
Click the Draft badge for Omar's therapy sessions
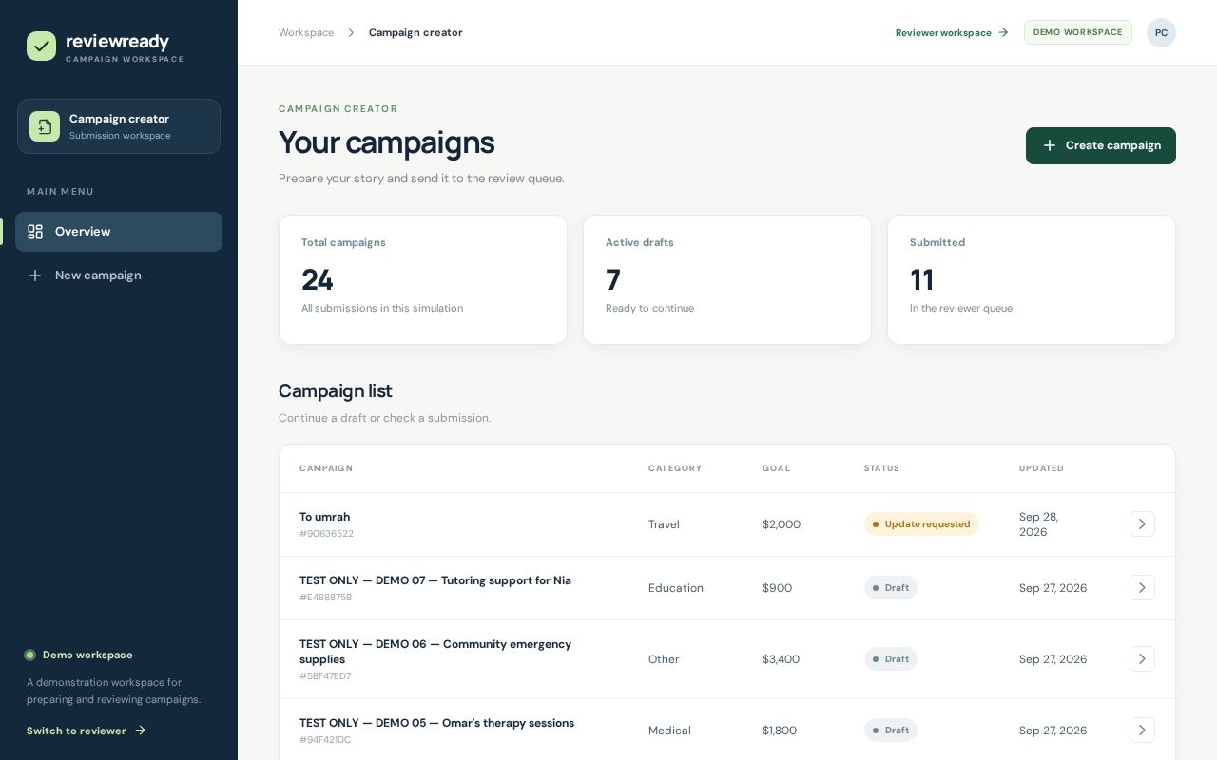pyautogui.click(x=891, y=731)
